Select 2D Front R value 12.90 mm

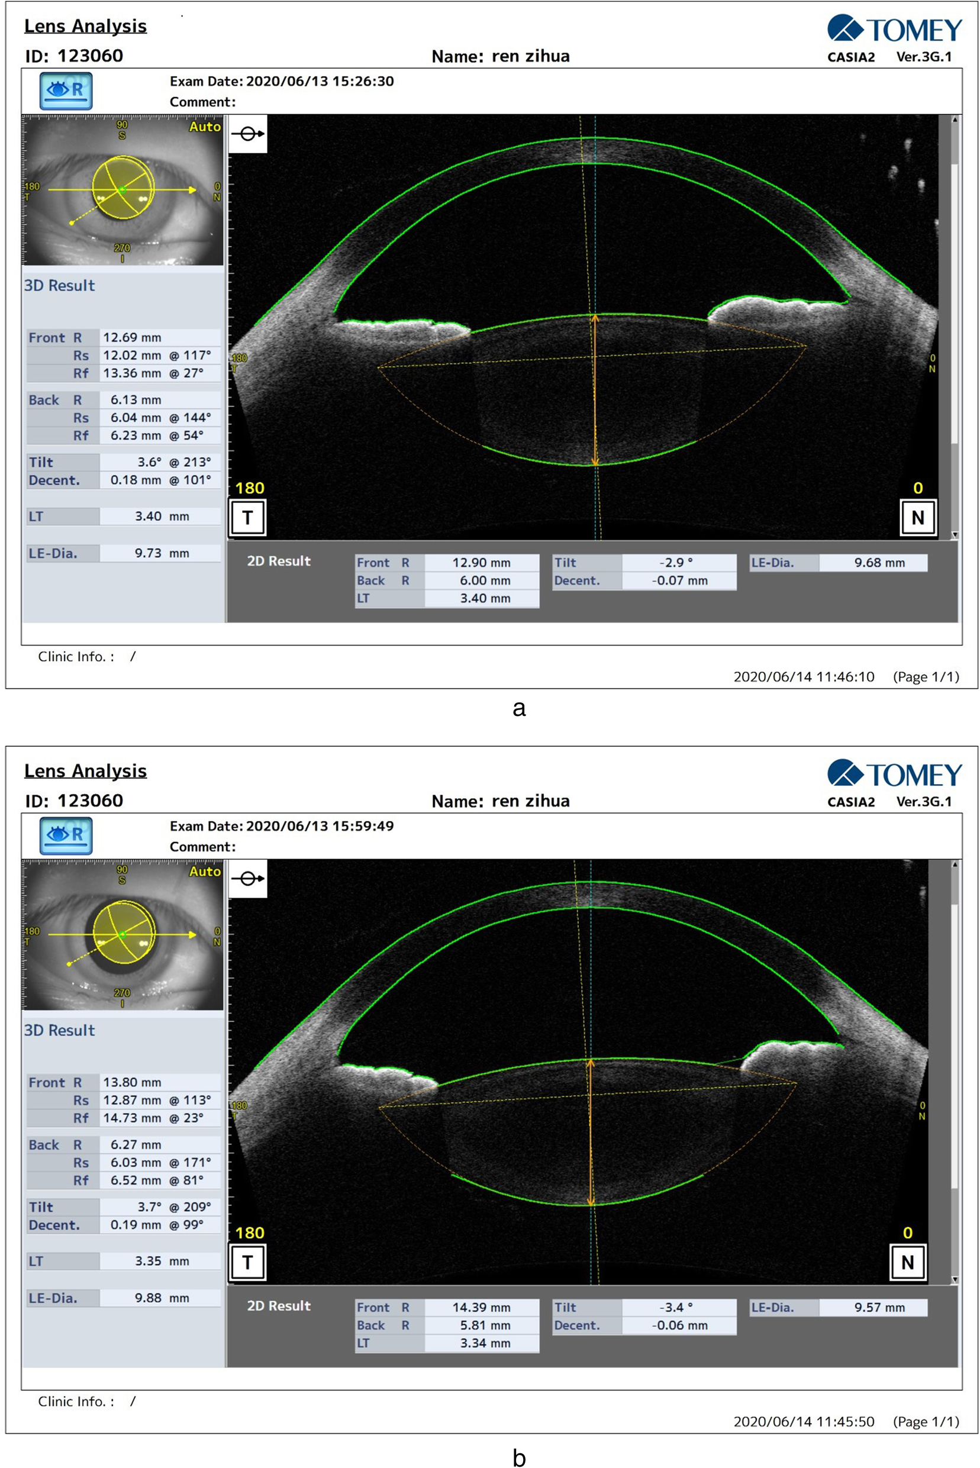tap(482, 563)
